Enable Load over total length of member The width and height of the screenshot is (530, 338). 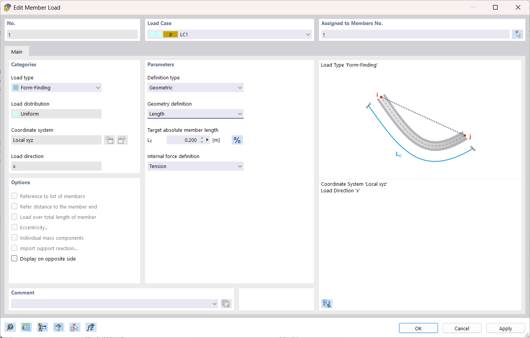(14, 217)
